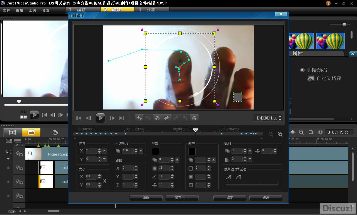357x215 pixels.
Task: Confirm with the 確定 button
Action: pyautogui.click(x=230, y=198)
